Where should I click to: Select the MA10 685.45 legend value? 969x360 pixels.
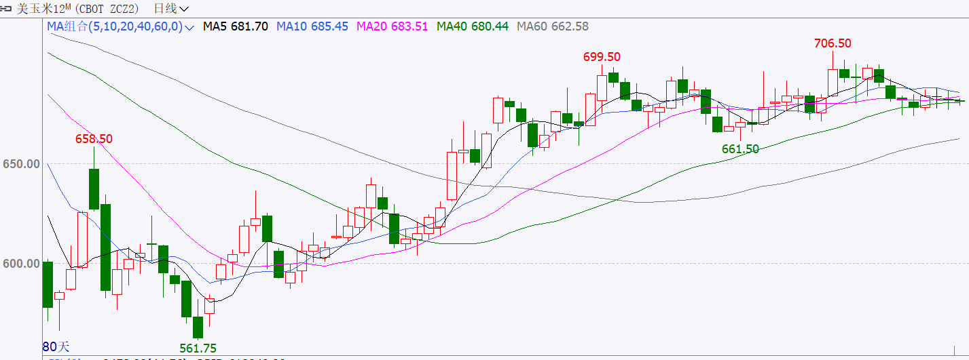(x=312, y=27)
